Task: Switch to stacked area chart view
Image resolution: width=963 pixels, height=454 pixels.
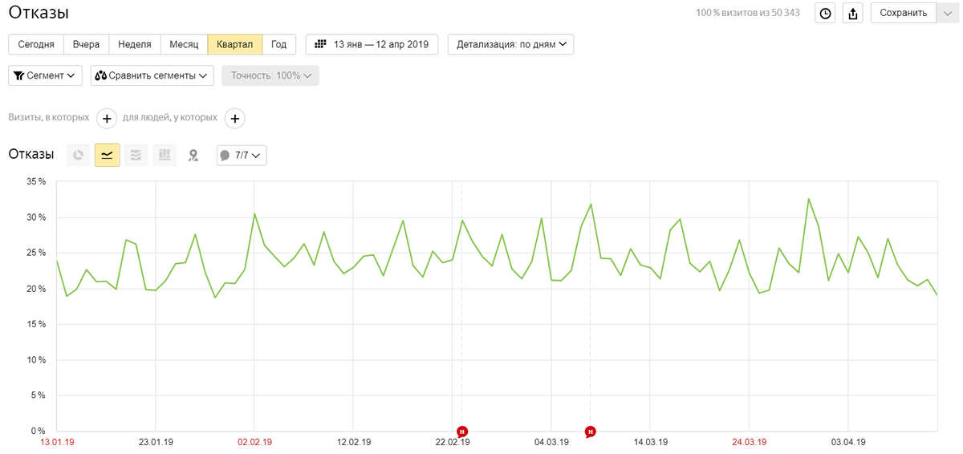Action: point(136,155)
